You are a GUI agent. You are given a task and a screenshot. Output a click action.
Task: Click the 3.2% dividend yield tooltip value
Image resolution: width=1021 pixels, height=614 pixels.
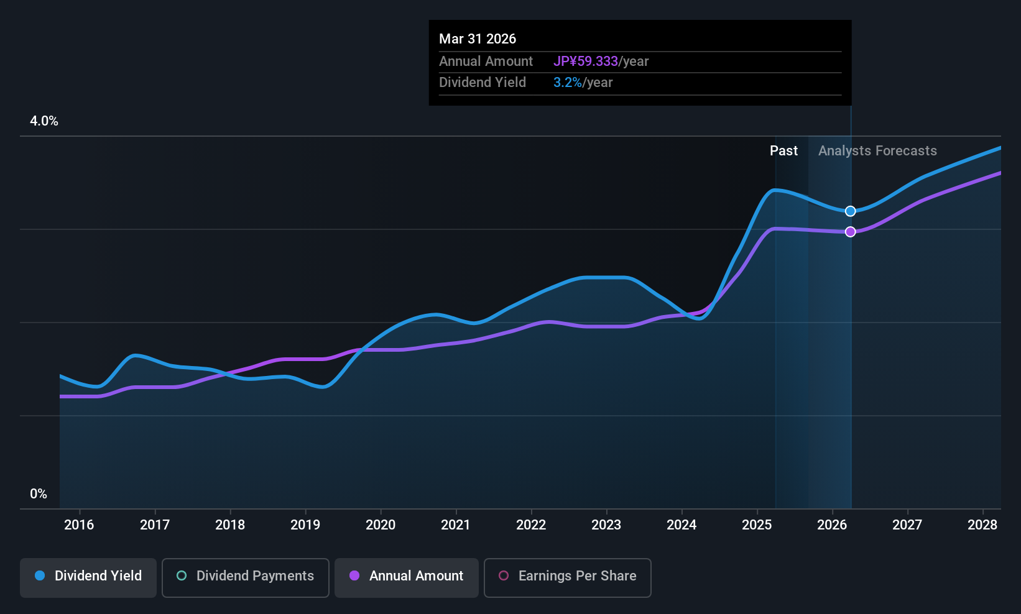pyautogui.click(x=568, y=83)
